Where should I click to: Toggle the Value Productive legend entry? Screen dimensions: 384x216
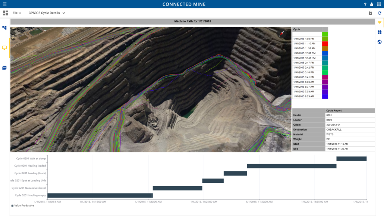(23, 206)
